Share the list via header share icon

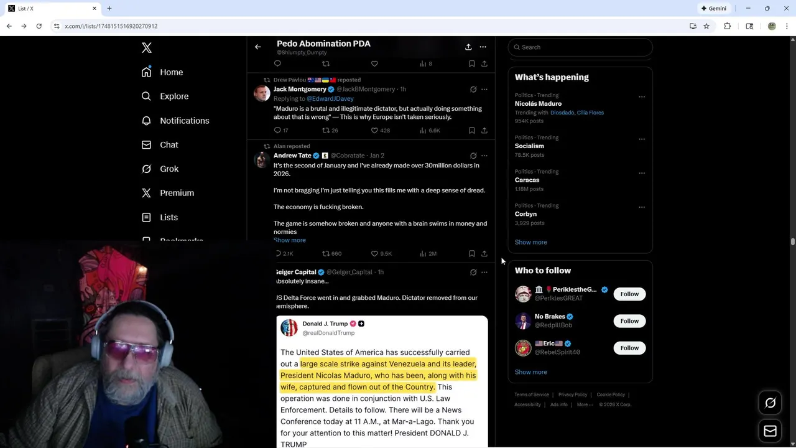coord(468,47)
